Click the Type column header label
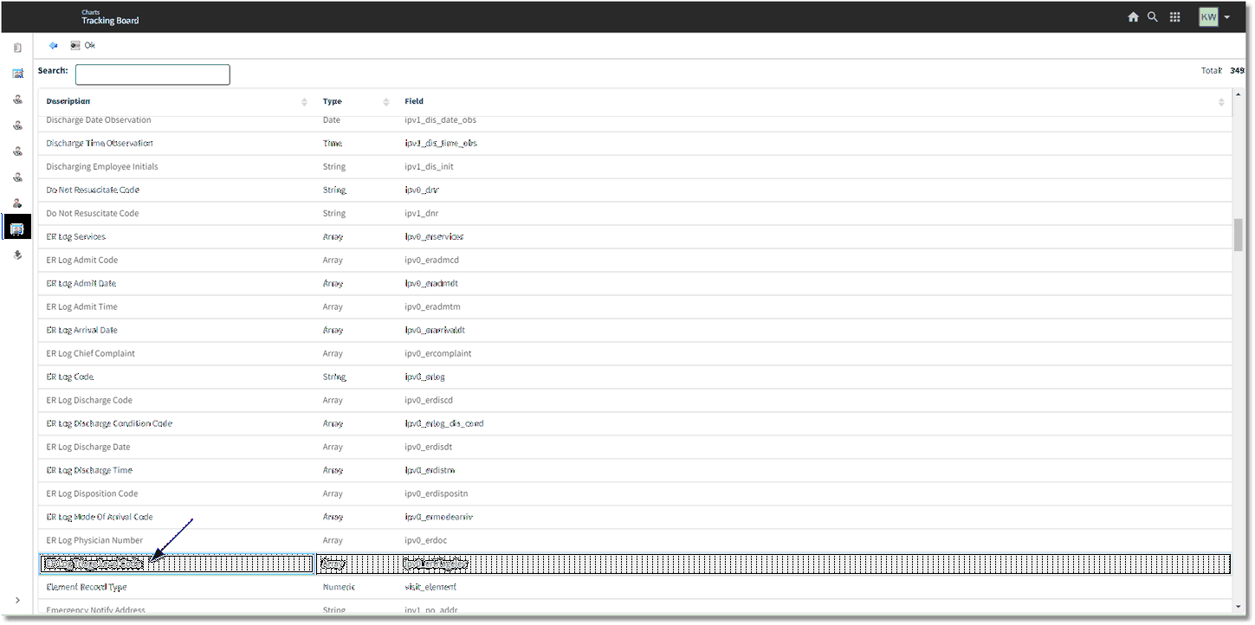The image size is (1255, 625). tap(333, 101)
